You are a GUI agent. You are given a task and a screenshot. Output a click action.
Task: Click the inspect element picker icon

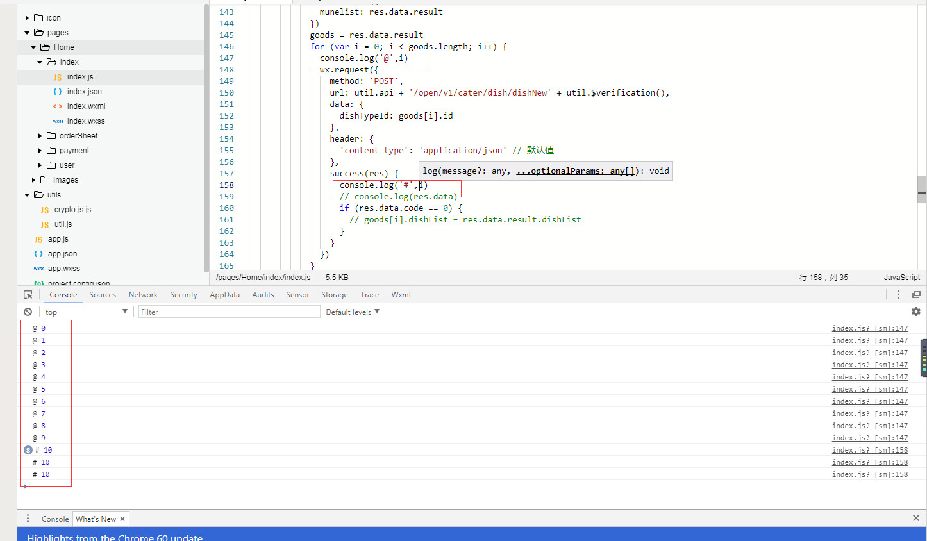[28, 295]
